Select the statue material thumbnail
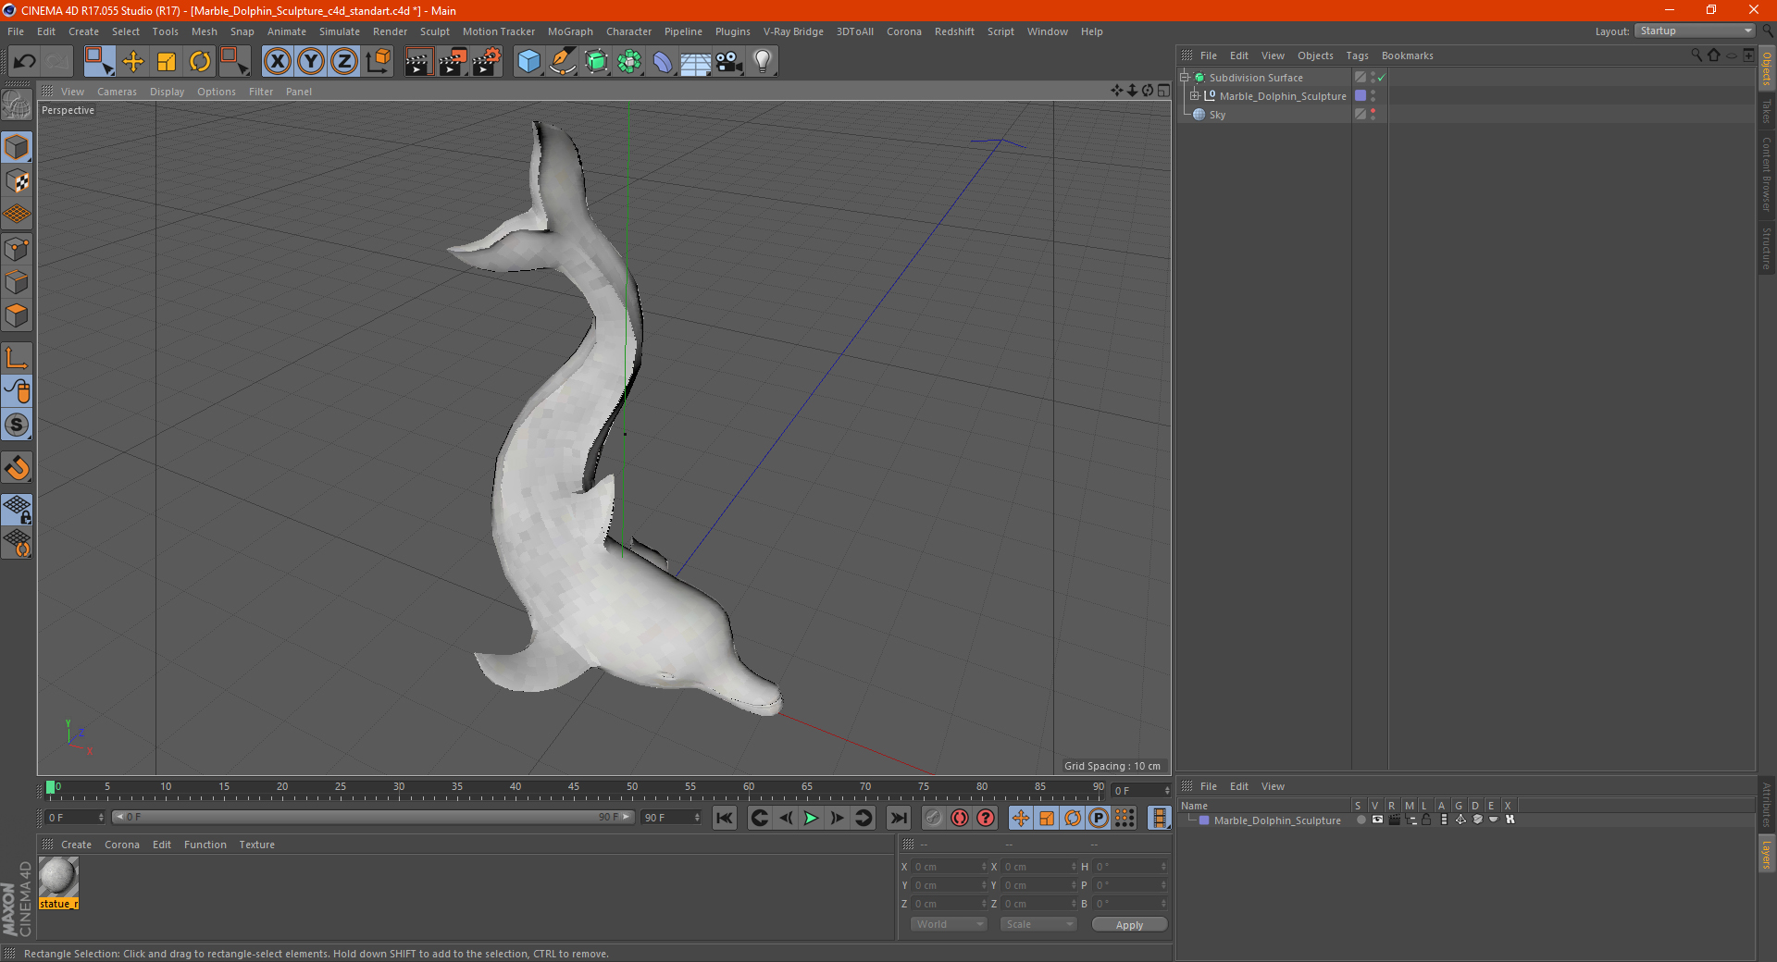1777x962 pixels. click(x=58, y=878)
